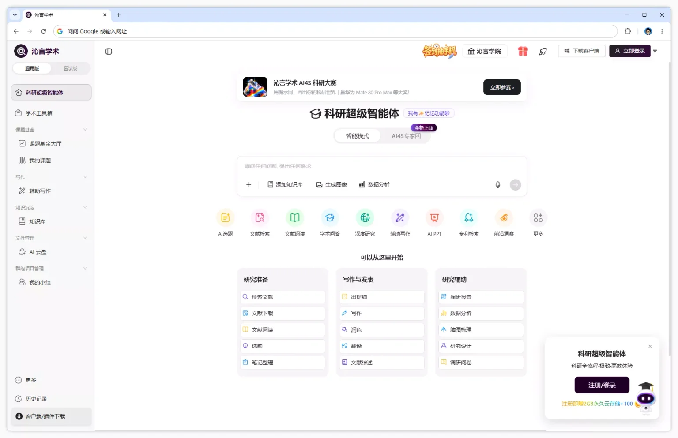Show 更多 tools grid icon
Image resolution: width=678 pixels, height=438 pixels.
tap(538, 218)
